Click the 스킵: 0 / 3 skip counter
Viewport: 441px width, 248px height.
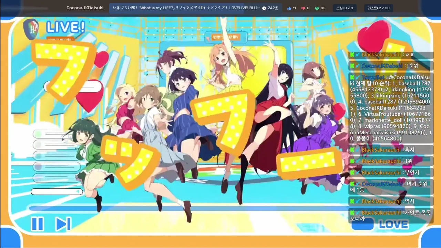click(x=345, y=8)
